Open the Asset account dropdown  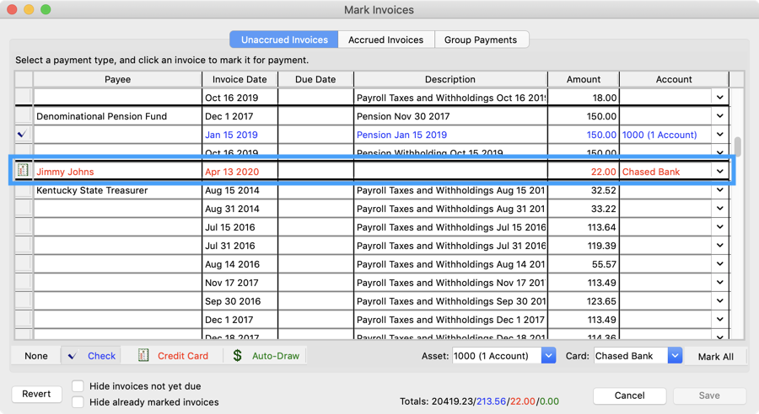pyautogui.click(x=548, y=356)
